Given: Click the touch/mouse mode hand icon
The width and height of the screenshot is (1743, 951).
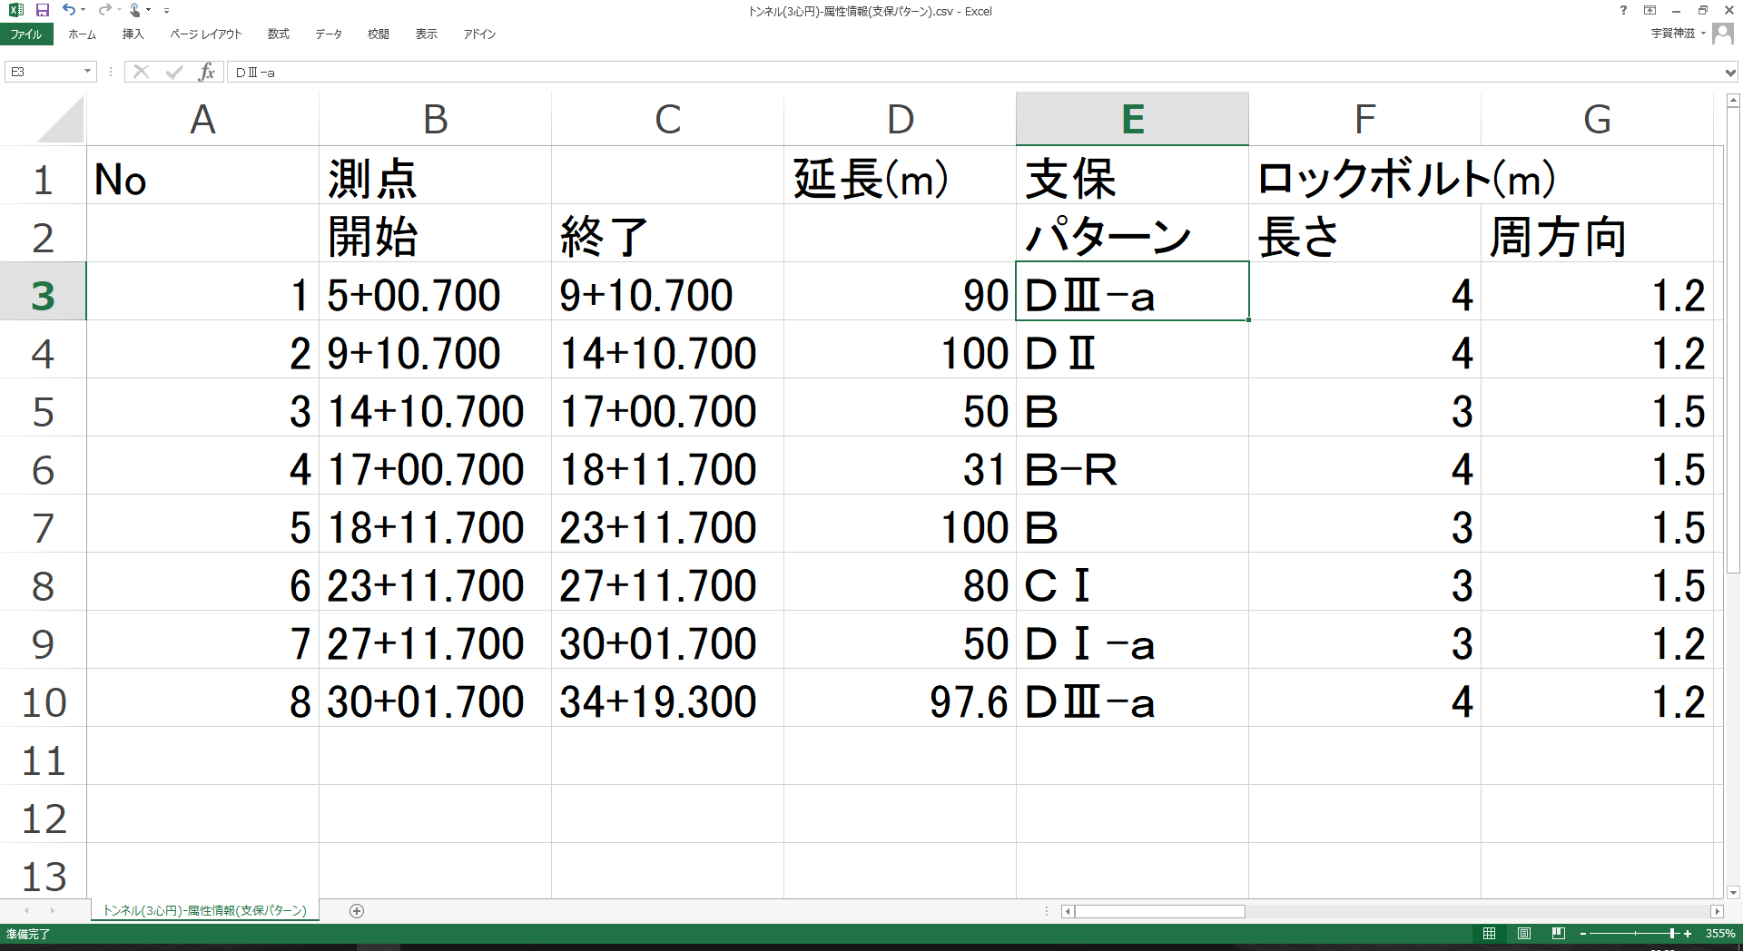Looking at the screenshot, I should point(134,10).
